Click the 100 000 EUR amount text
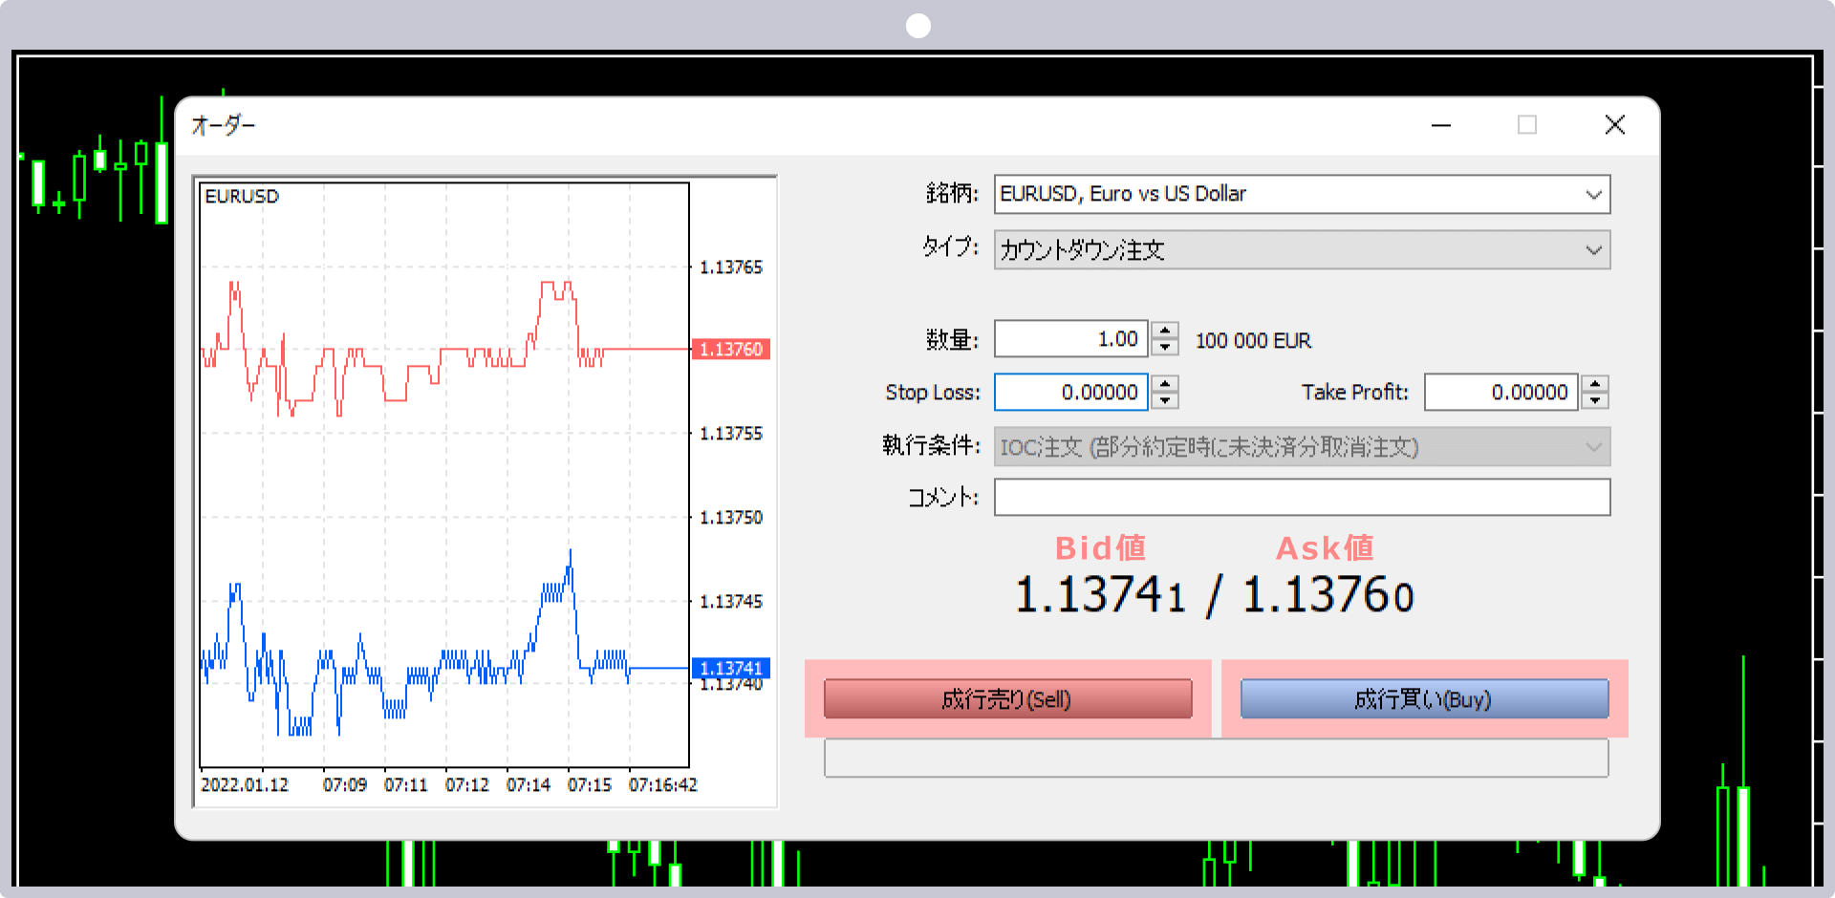 tap(1253, 341)
